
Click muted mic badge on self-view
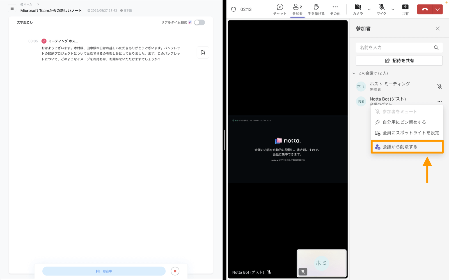click(303, 272)
